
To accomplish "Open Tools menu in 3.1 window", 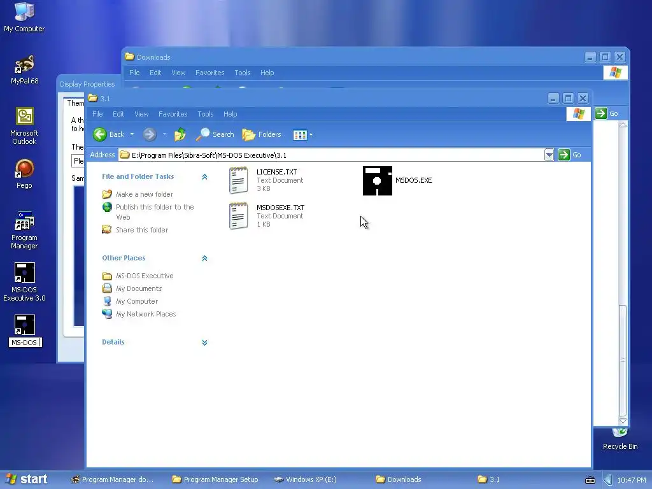I will pyautogui.click(x=205, y=114).
